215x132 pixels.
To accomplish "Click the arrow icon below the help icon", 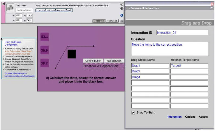I will point(122,8).
